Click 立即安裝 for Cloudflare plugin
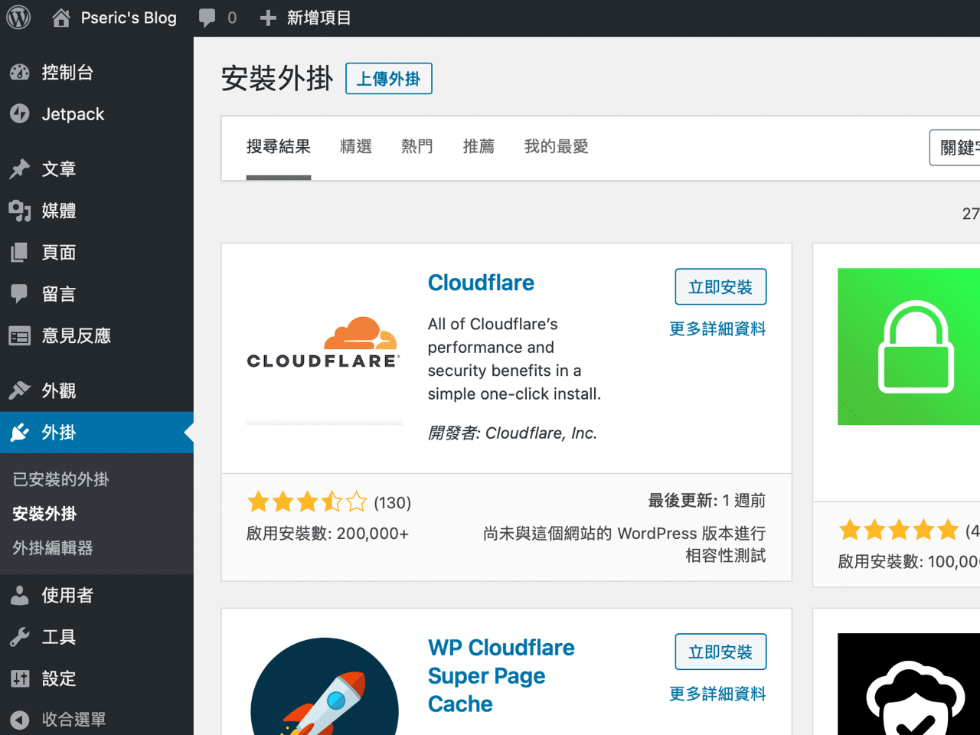Image resolution: width=980 pixels, height=735 pixels. tap(720, 287)
